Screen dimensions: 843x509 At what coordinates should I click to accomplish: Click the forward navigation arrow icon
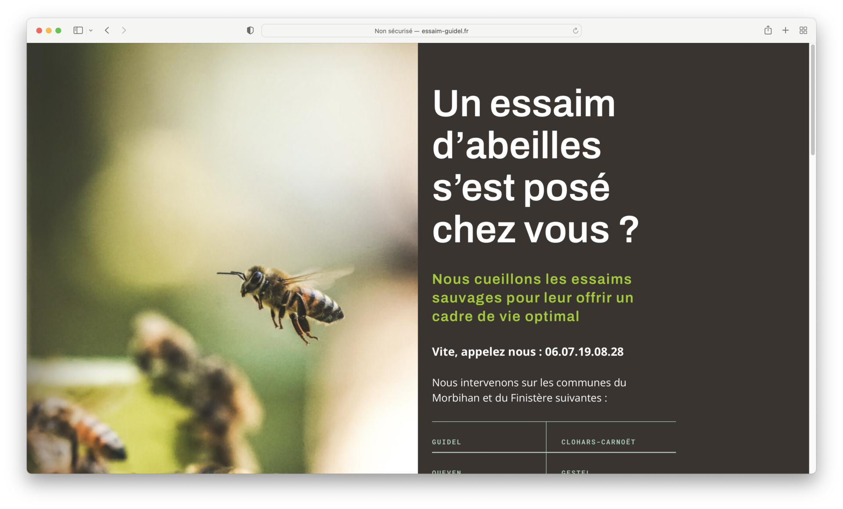(x=124, y=29)
